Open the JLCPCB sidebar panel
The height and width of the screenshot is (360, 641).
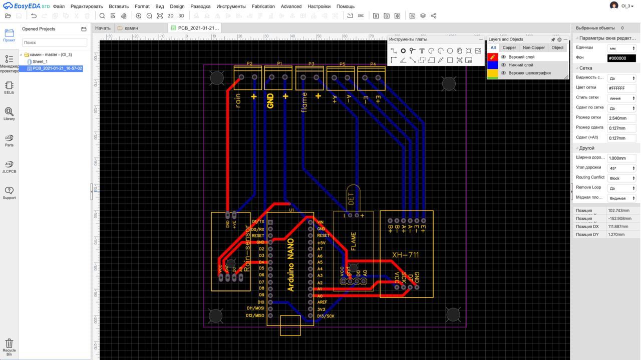(9, 167)
